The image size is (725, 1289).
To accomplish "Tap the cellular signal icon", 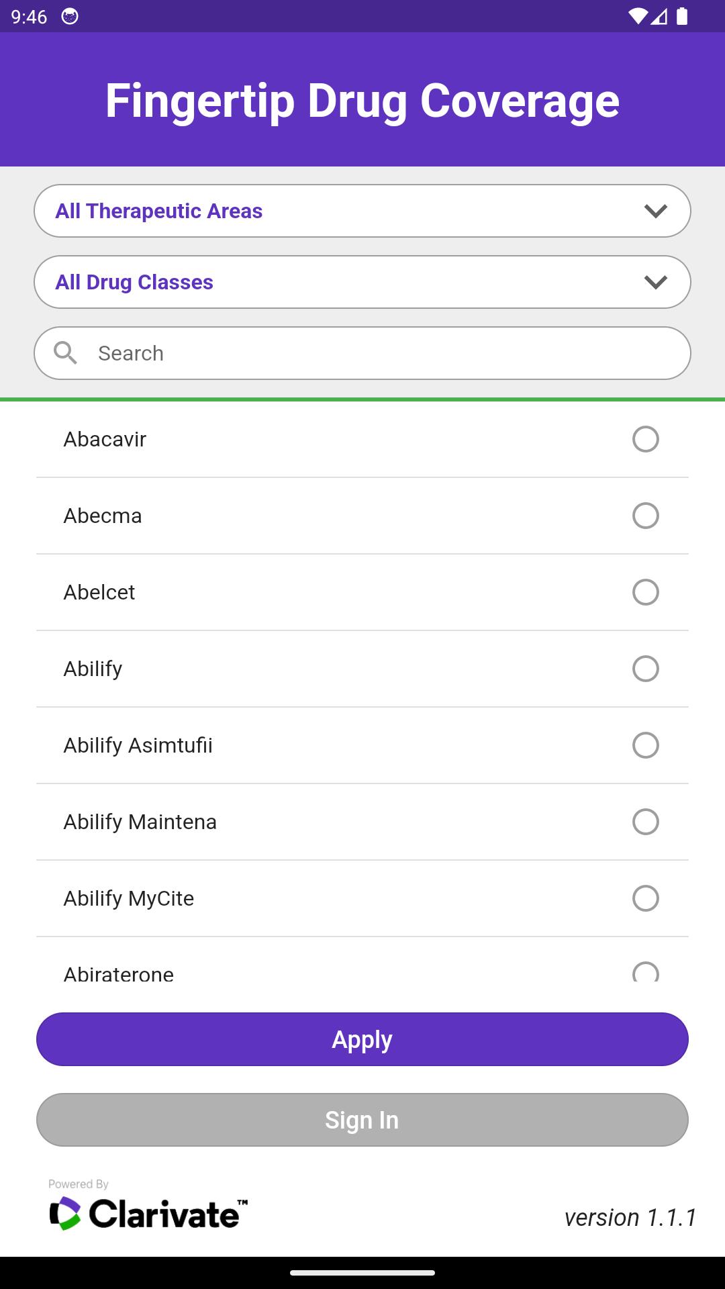I will click(x=659, y=17).
